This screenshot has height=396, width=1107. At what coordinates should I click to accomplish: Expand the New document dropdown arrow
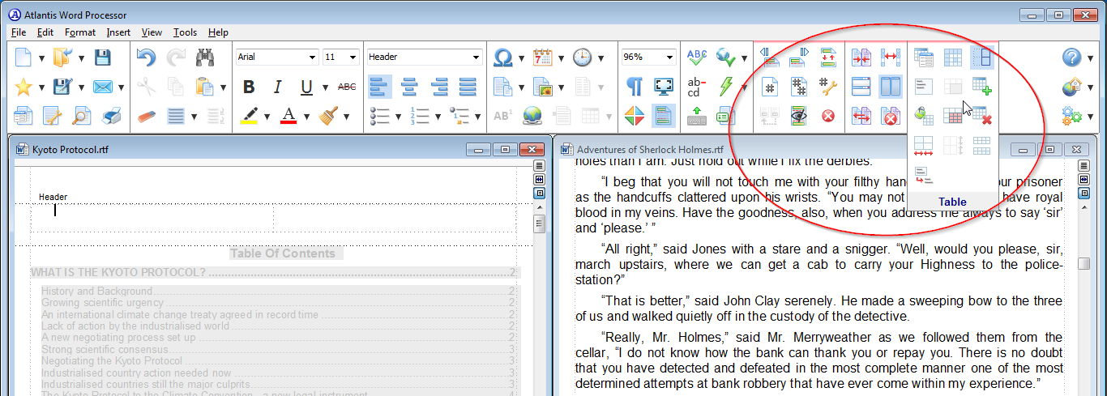(41, 58)
